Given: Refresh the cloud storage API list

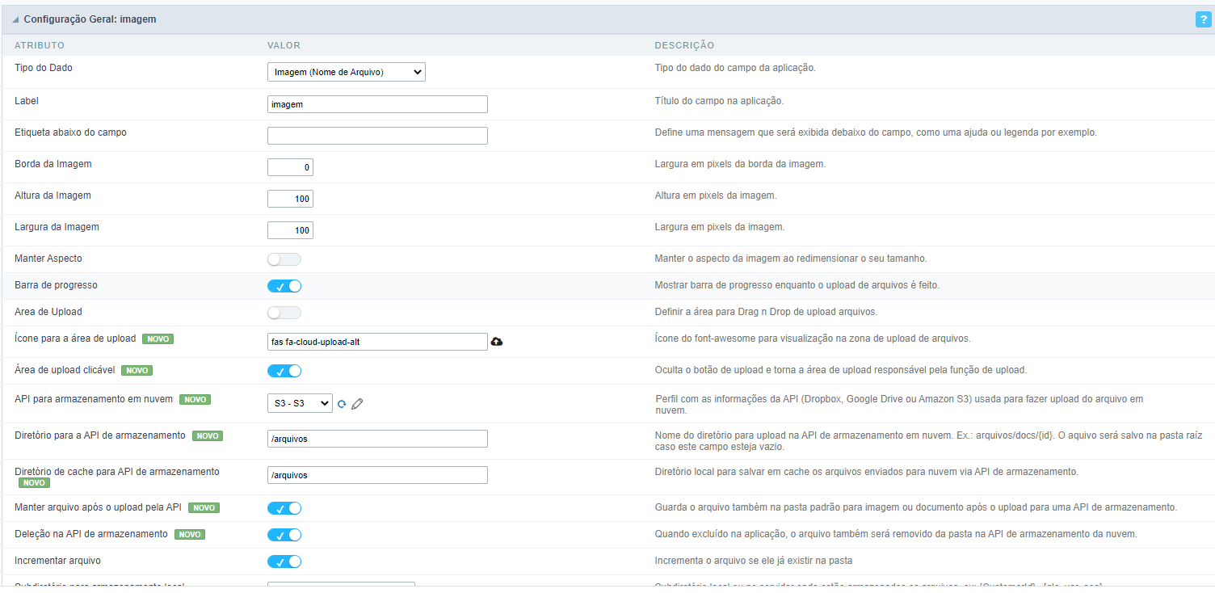Looking at the screenshot, I should click(x=342, y=404).
